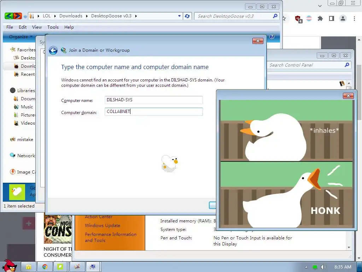Click the Computer name input field

(x=153, y=100)
